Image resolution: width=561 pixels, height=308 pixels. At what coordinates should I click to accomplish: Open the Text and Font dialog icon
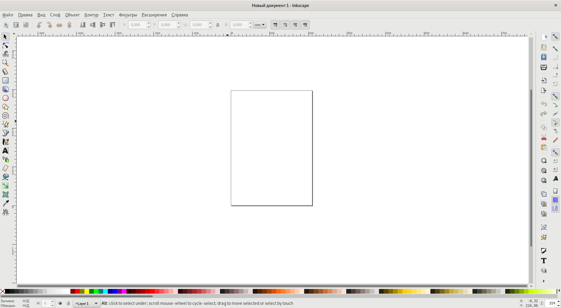(544, 261)
